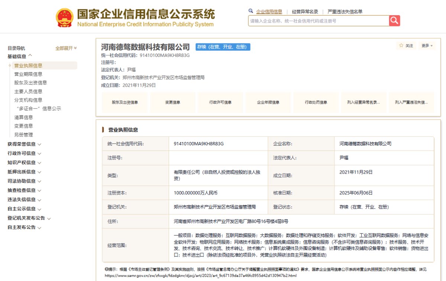Select 变更信息 in sidebar
This screenshot has width=446, height=281.
click(x=23, y=126)
